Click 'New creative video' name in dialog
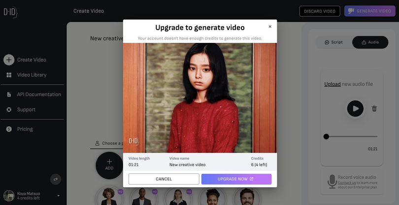The height and width of the screenshot is (205, 399). tap(188, 165)
